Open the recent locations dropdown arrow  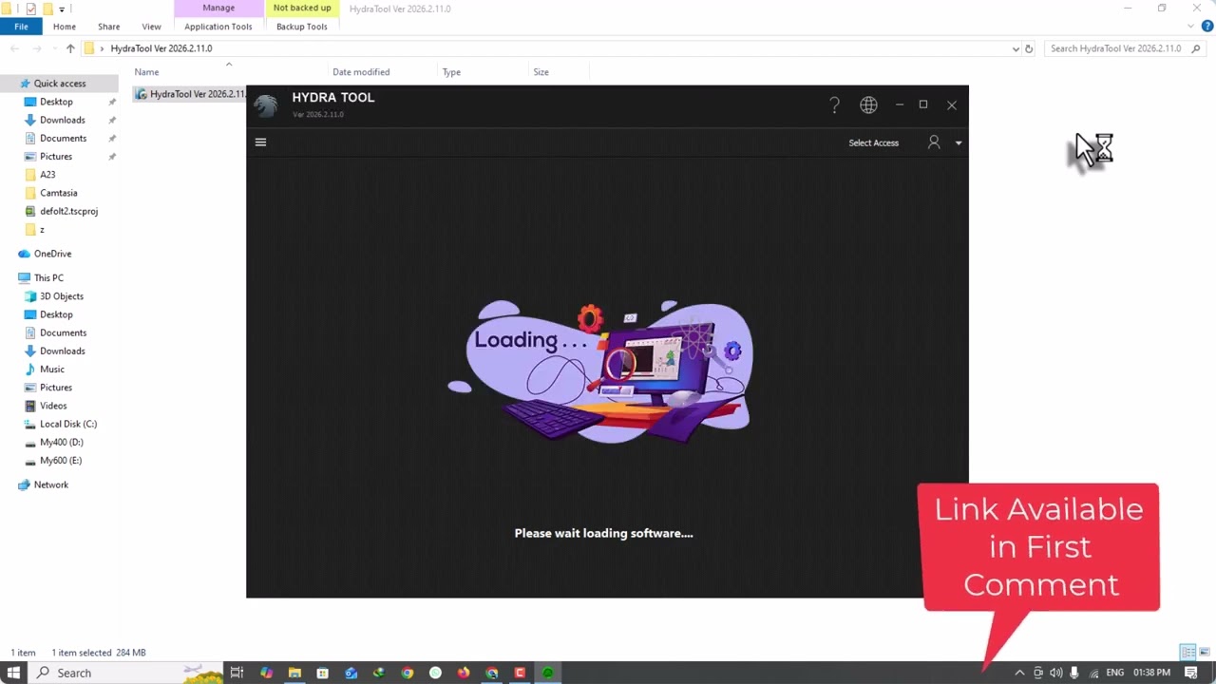click(x=53, y=48)
